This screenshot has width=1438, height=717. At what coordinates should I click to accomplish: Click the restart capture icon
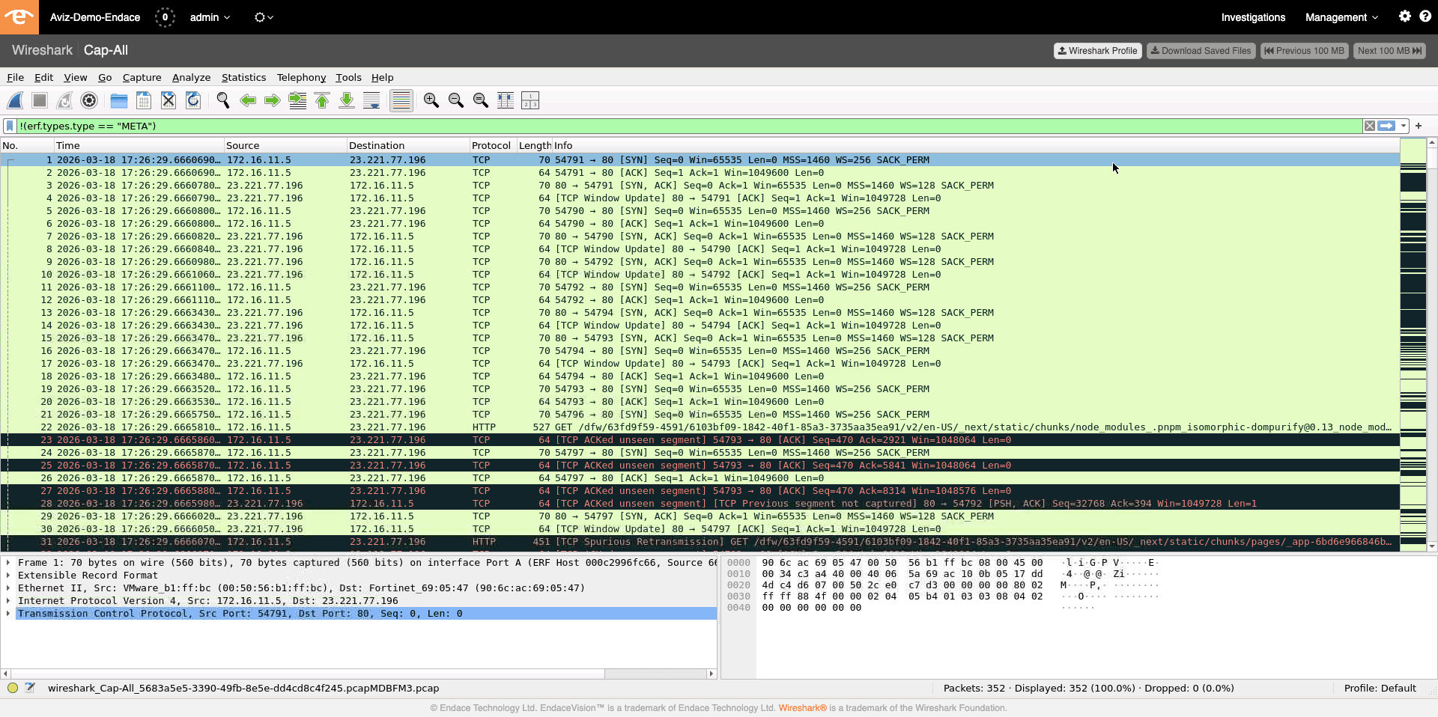tap(64, 100)
